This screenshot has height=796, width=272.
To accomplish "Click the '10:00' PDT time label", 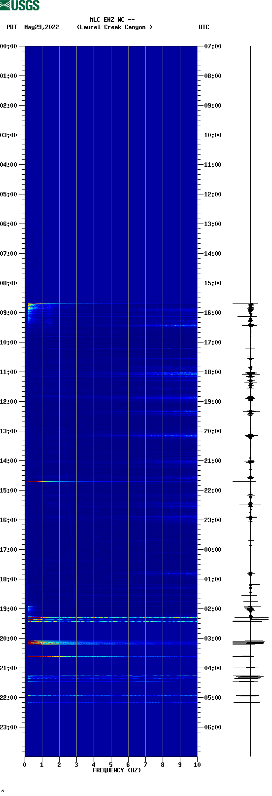I will click(x=9, y=342).
